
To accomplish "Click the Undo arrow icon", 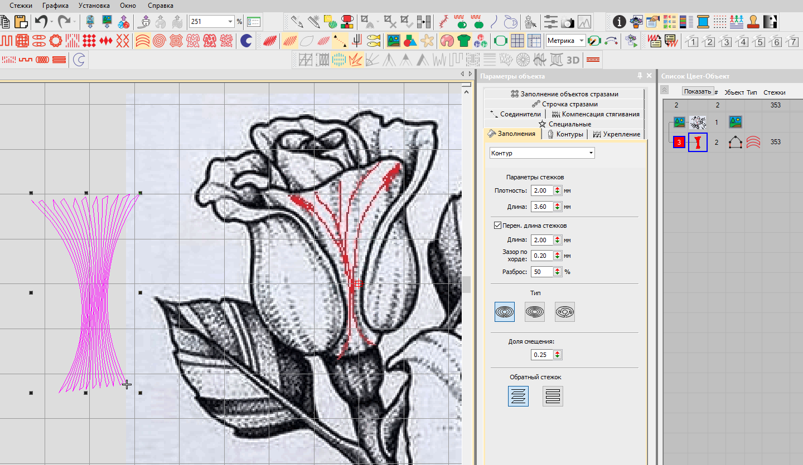I will pos(40,22).
